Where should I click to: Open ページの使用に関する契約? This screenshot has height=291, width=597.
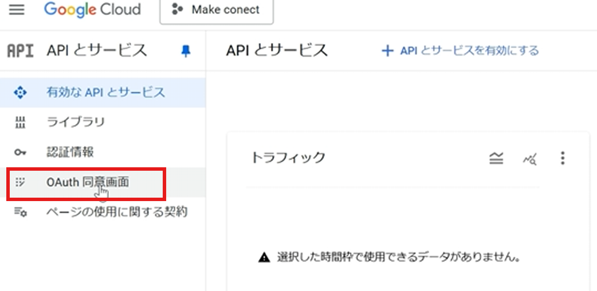click(117, 213)
